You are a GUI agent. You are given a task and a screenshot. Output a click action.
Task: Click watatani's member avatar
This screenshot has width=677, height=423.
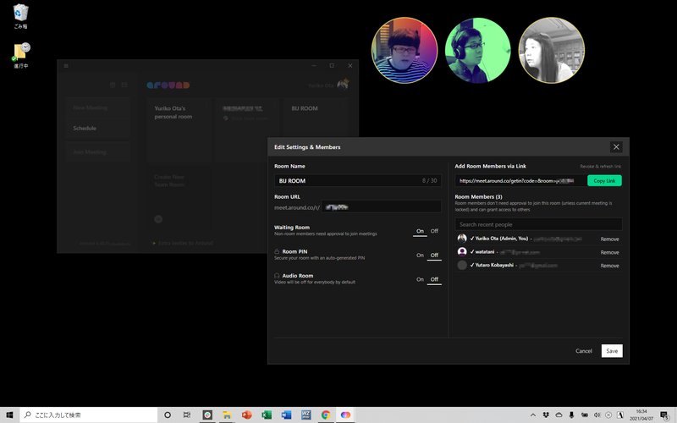(x=462, y=251)
